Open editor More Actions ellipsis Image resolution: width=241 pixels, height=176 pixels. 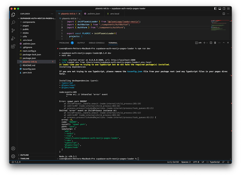pyautogui.click(x=228, y=14)
